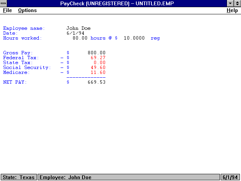The image size is (241, 181).
Task: Click the Hours worked label
Action: click(x=23, y=38)
